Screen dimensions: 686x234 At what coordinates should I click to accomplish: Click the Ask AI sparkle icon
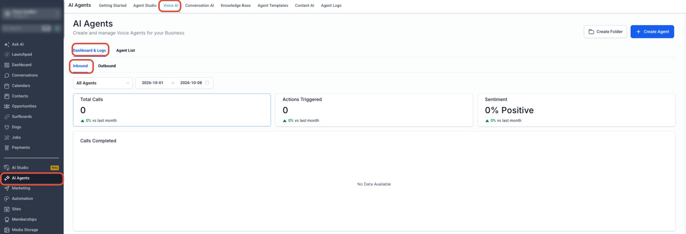[x=7, y=44]
